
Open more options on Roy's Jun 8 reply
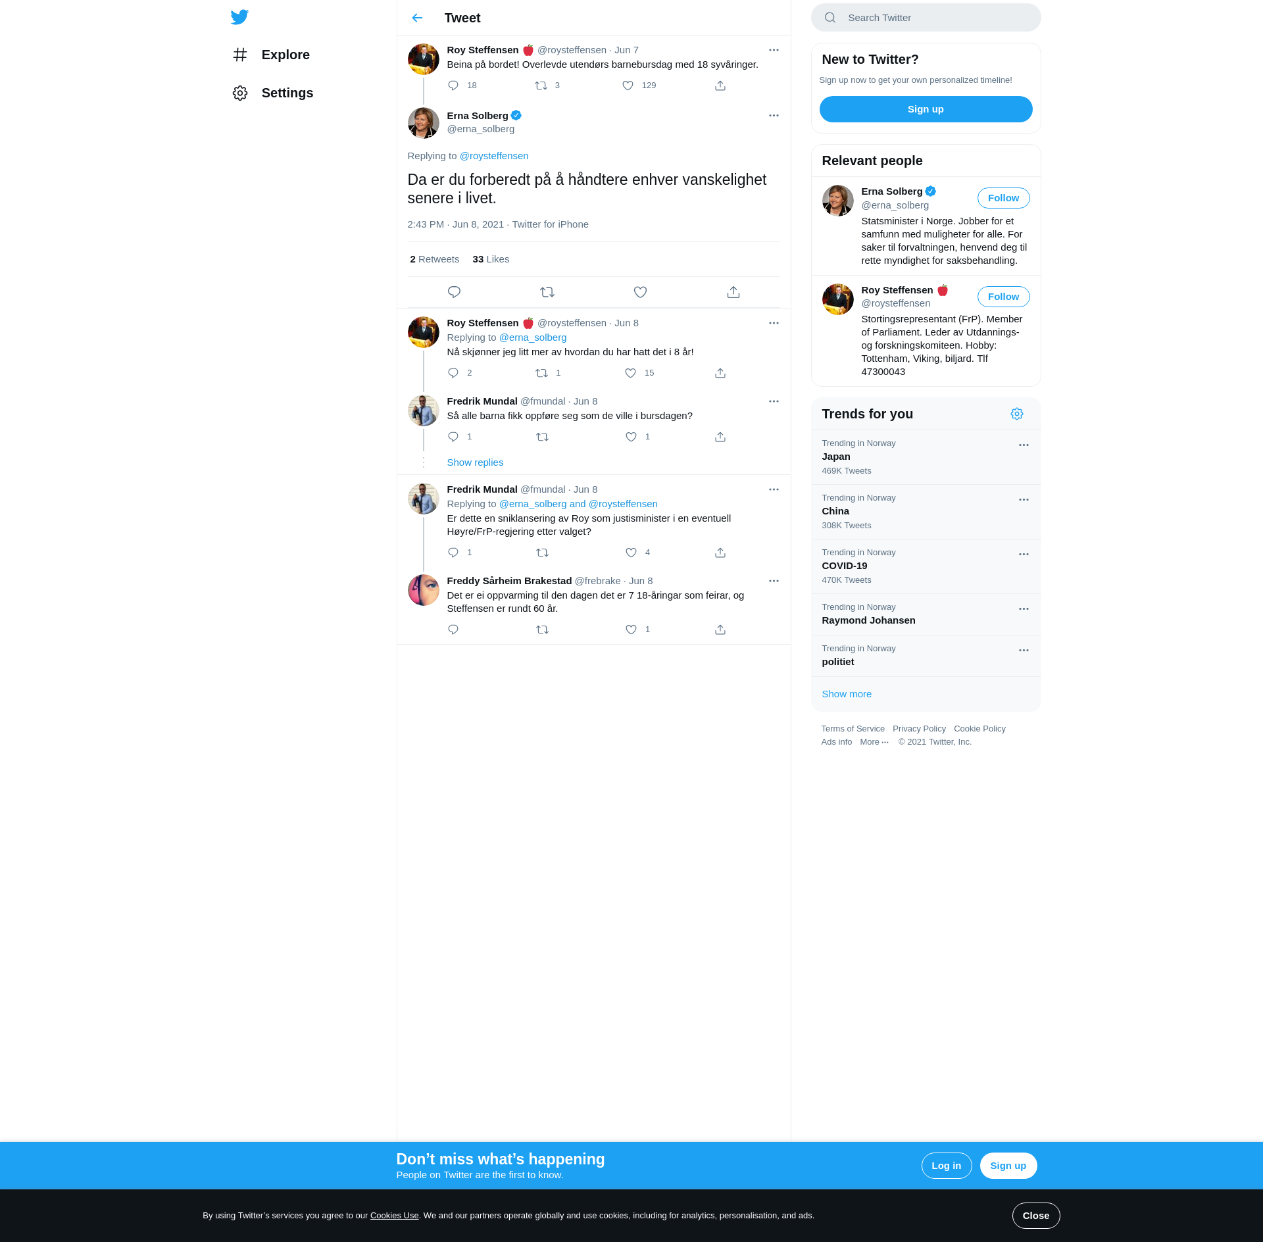coord(774,323)
